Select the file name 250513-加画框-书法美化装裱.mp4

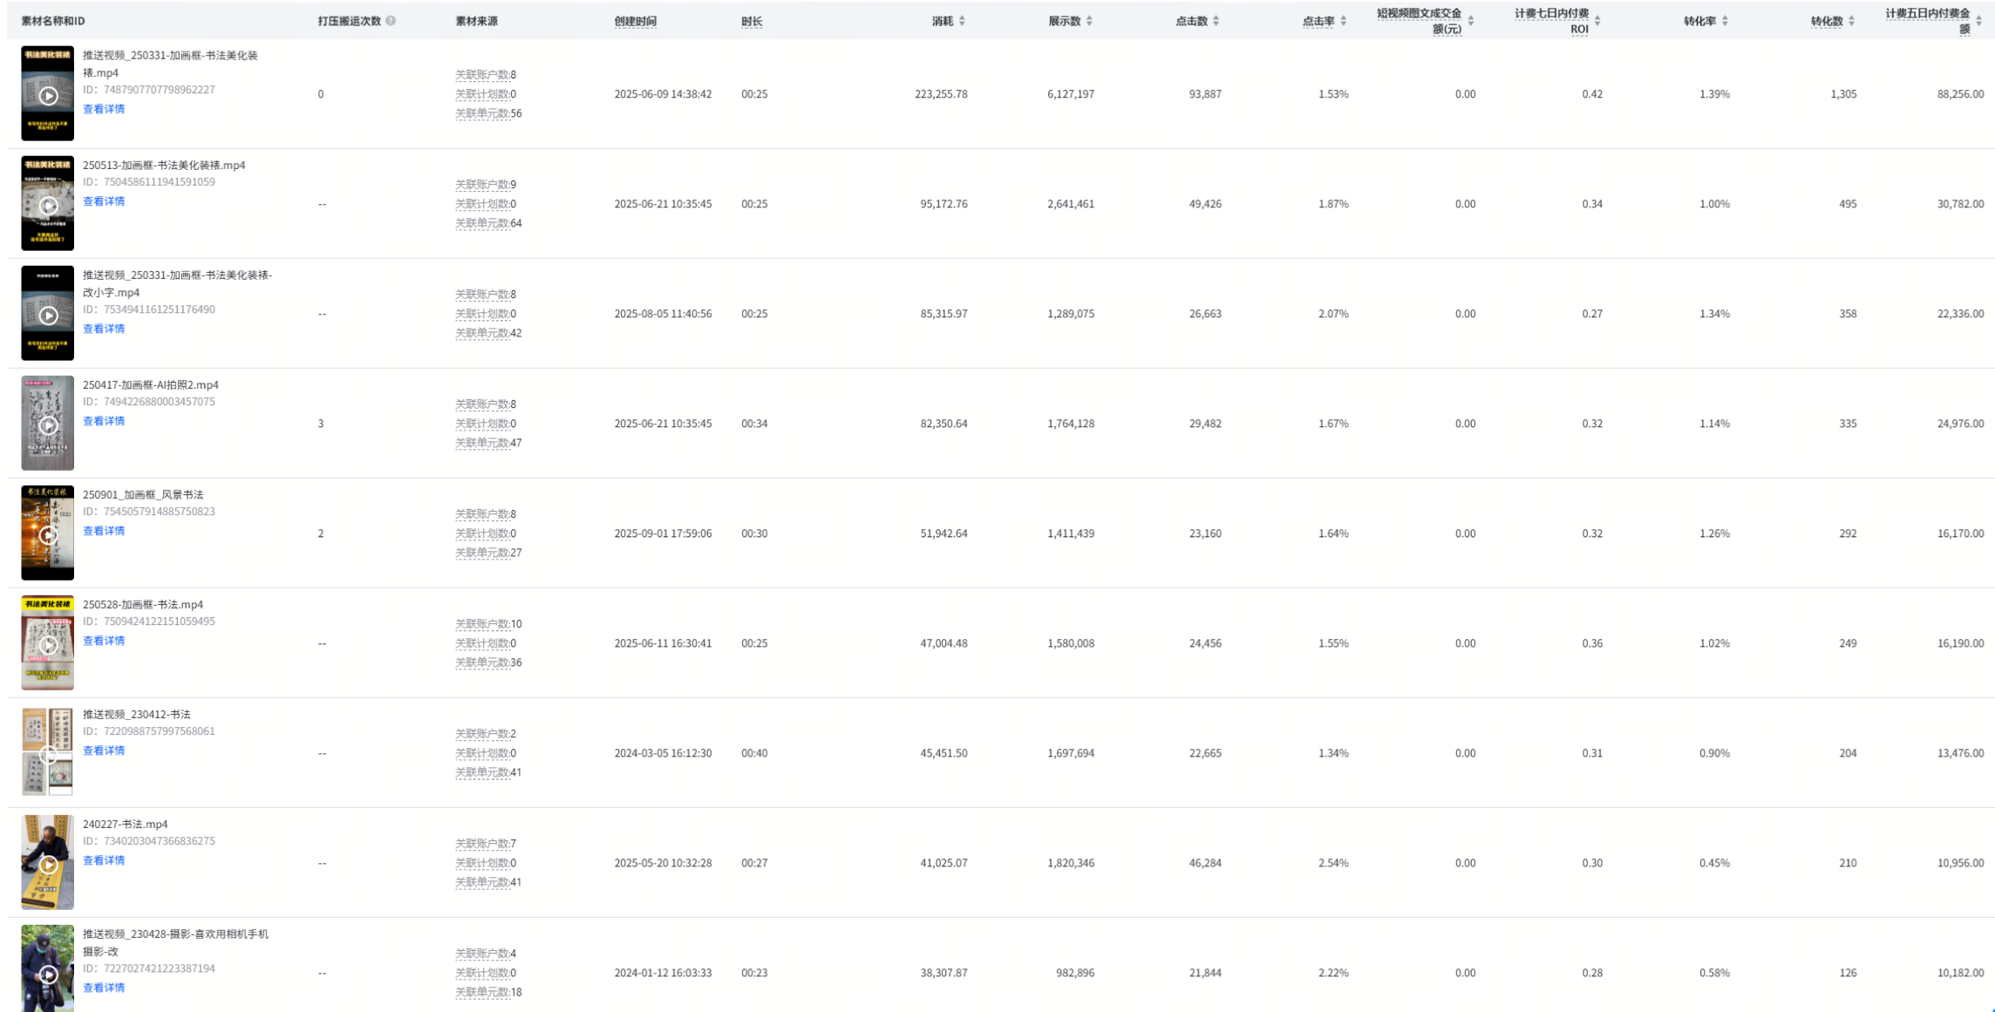click(x=164, y=165)
